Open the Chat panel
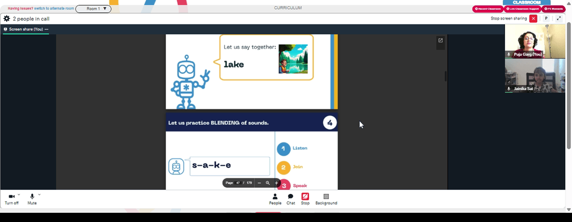Screen dimensions: 572x222 pos(291,199)
